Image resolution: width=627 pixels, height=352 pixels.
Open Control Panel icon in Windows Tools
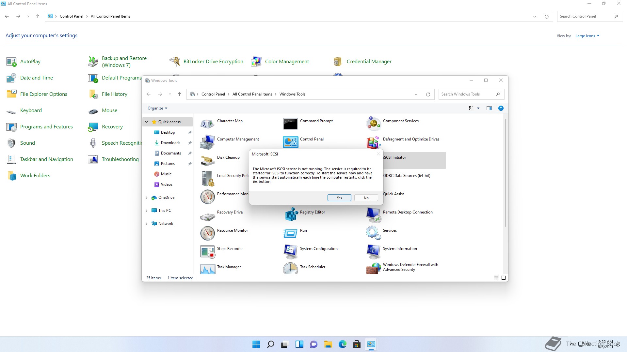click(x=290, y=142)
